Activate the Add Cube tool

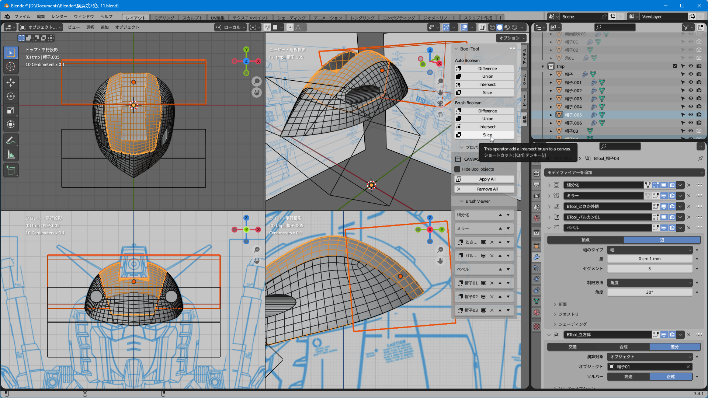pyautogui.click(x=11, y=171)
